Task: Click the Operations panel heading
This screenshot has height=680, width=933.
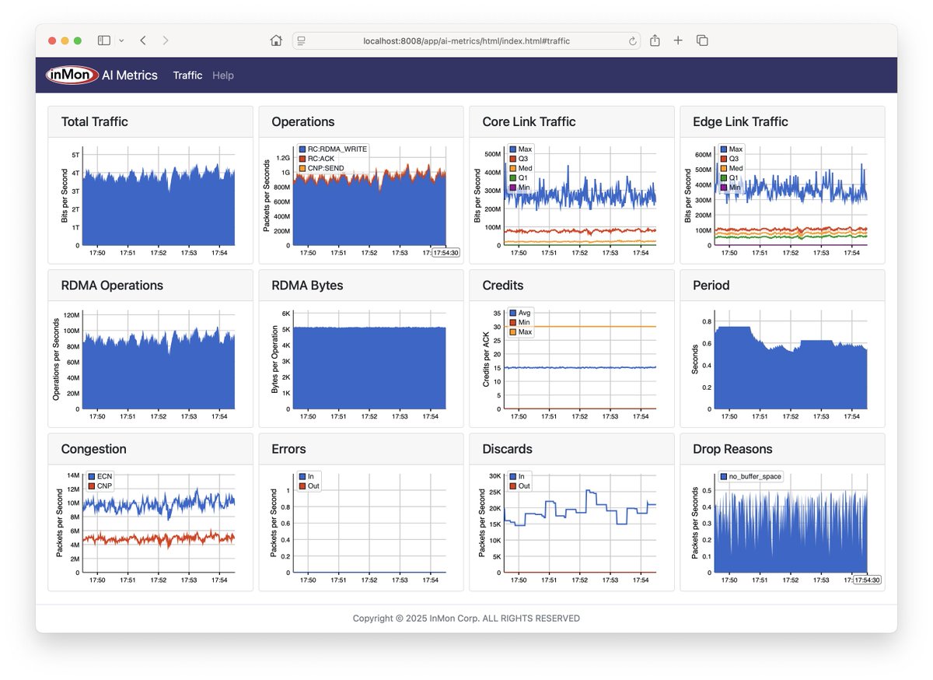Action: [x=303, y=122]
